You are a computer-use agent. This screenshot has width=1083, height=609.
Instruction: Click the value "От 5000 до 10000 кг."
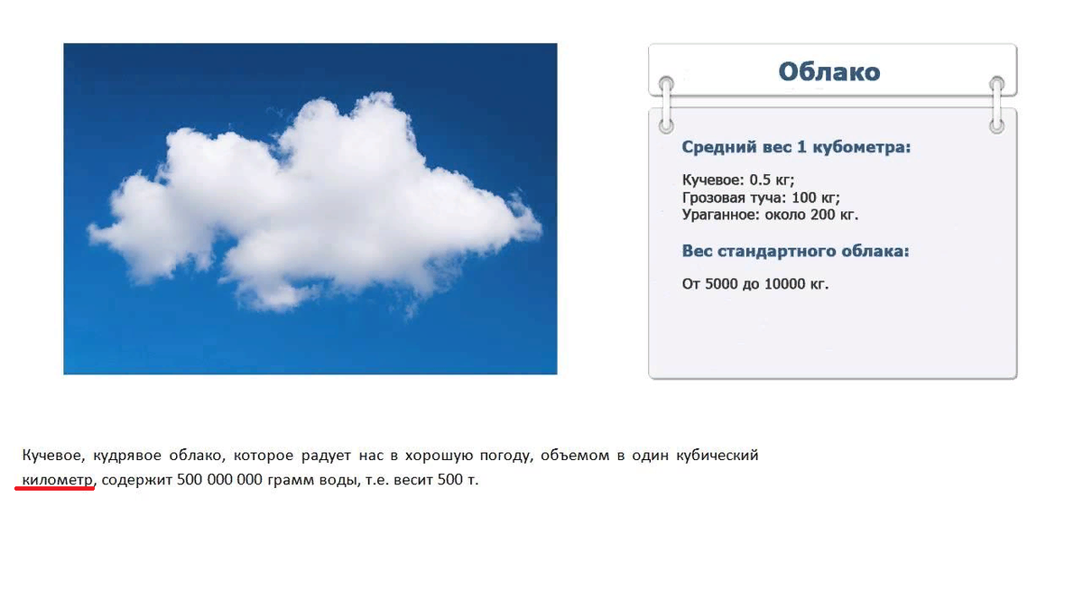pyautogui.click(x=755, y=283)
